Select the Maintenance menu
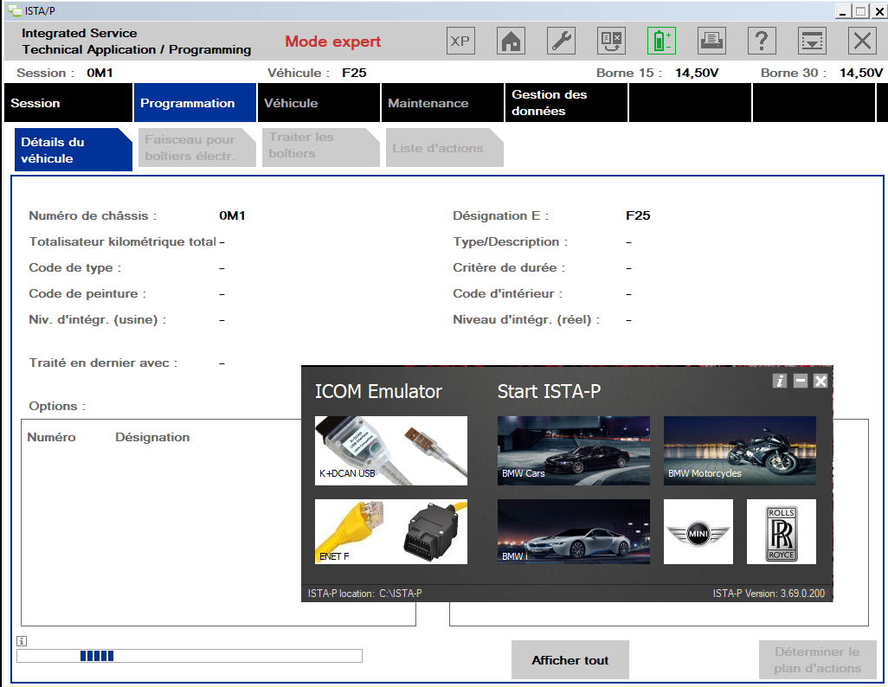This screenshot has height=687, width=888. [x=443, y=103]
